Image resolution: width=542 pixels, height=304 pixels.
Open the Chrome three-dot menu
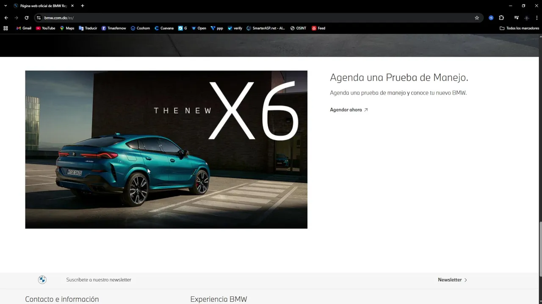(536, 18)
